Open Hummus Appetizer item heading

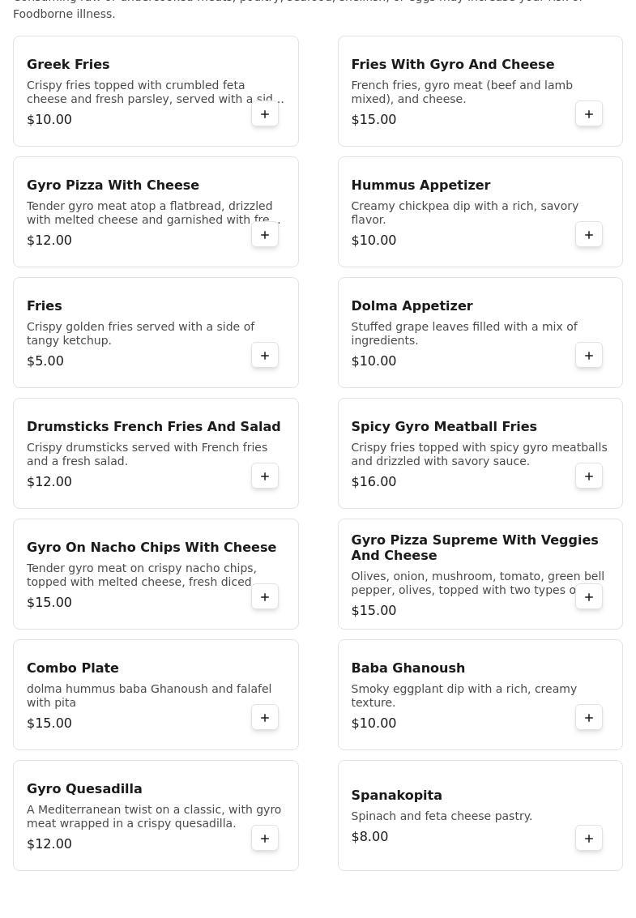420,185
